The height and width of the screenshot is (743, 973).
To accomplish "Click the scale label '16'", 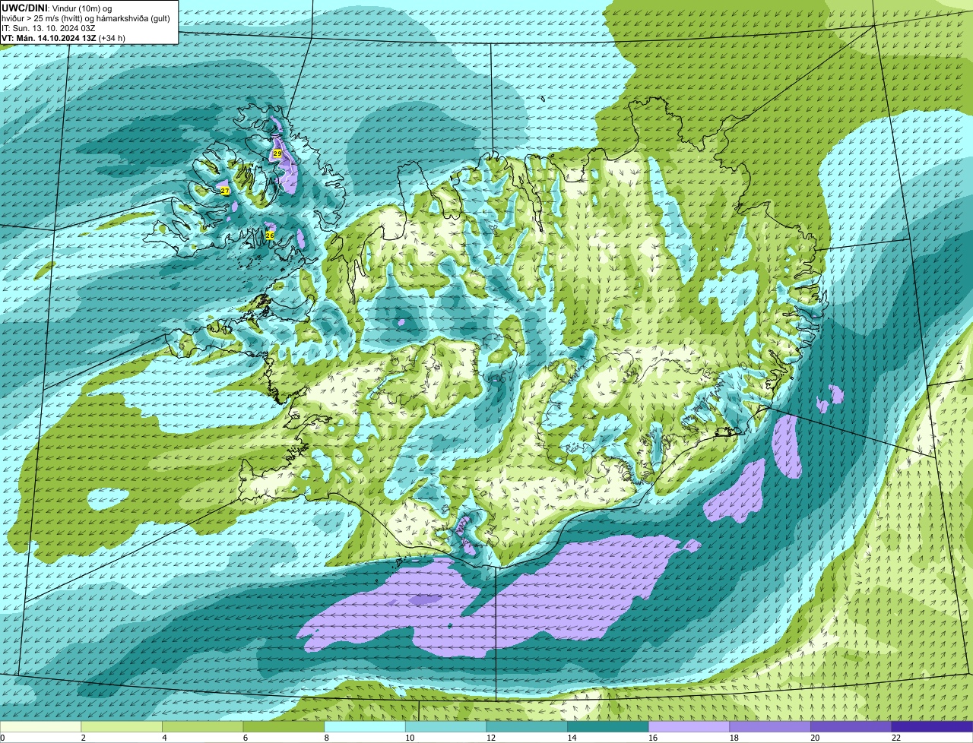I will (652, 738).
